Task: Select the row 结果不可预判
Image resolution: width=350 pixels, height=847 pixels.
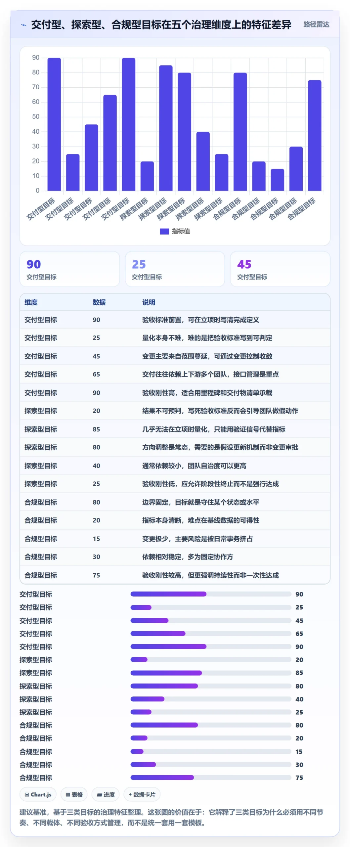Action: [x=175, y=411]
